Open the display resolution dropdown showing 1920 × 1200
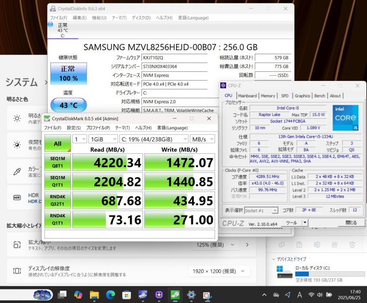367x303 pixels. coord(219,271)
